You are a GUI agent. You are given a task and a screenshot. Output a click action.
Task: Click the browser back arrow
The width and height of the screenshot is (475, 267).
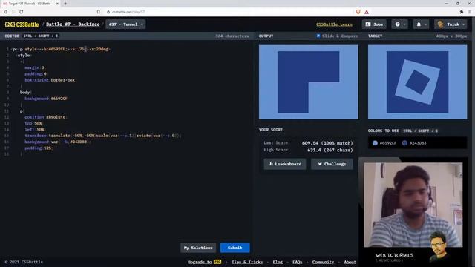[5, 12]
